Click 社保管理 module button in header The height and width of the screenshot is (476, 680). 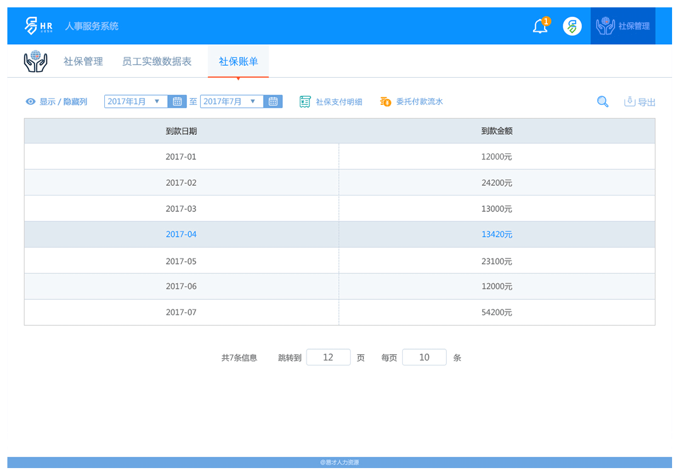623,26
